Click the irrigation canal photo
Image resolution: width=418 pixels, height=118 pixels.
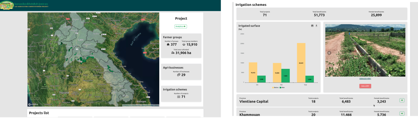[365, 50]
